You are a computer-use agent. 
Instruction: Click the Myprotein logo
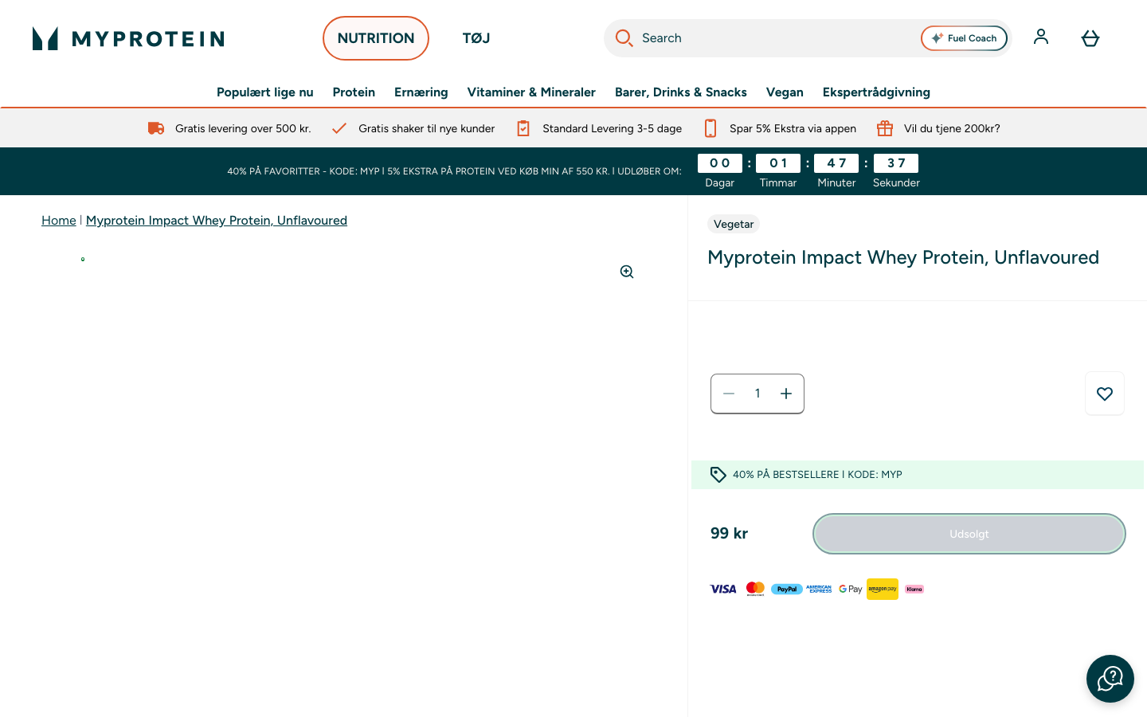tap(128, 38)
